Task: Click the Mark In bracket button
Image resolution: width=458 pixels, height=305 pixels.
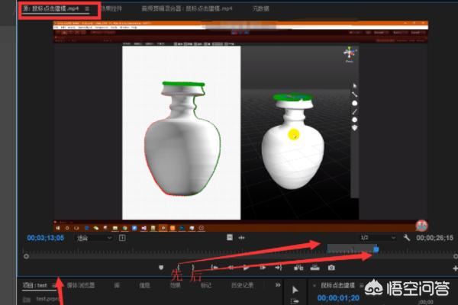Action: tap(179, 268)
